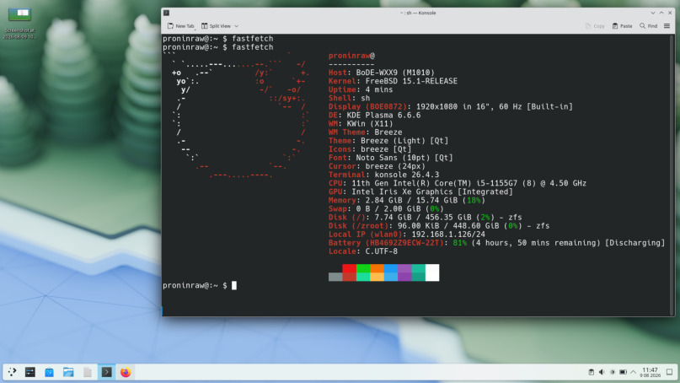Open the Konsole hamburger menu

pyautogui.click(x=667, y=26)
